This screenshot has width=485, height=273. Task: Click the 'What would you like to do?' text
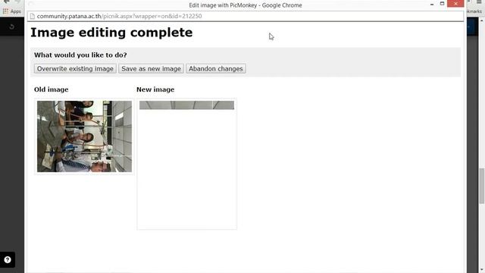pos(80,55)
